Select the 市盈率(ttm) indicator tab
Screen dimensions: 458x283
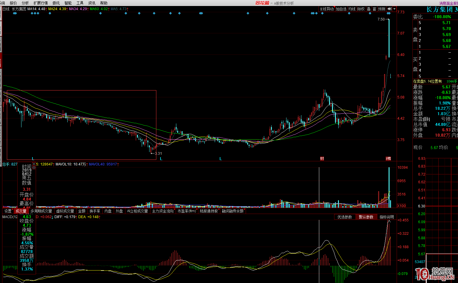(187, 211)
